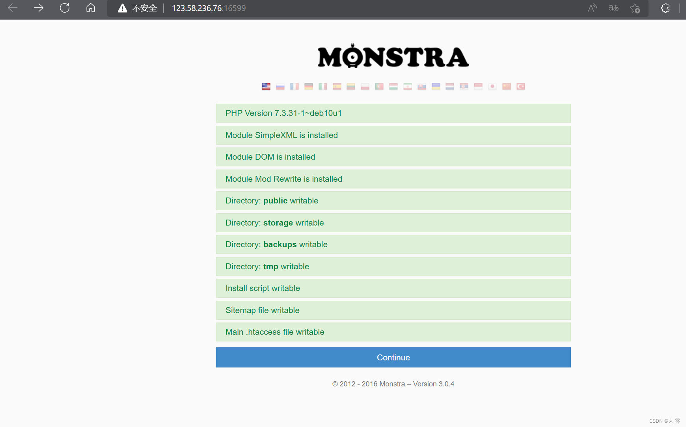
Task: Select the French flag language
Action: click(x=295, y=86)
